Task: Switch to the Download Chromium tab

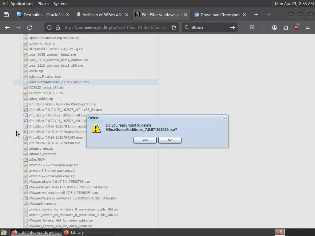Action: click(220, 15)
